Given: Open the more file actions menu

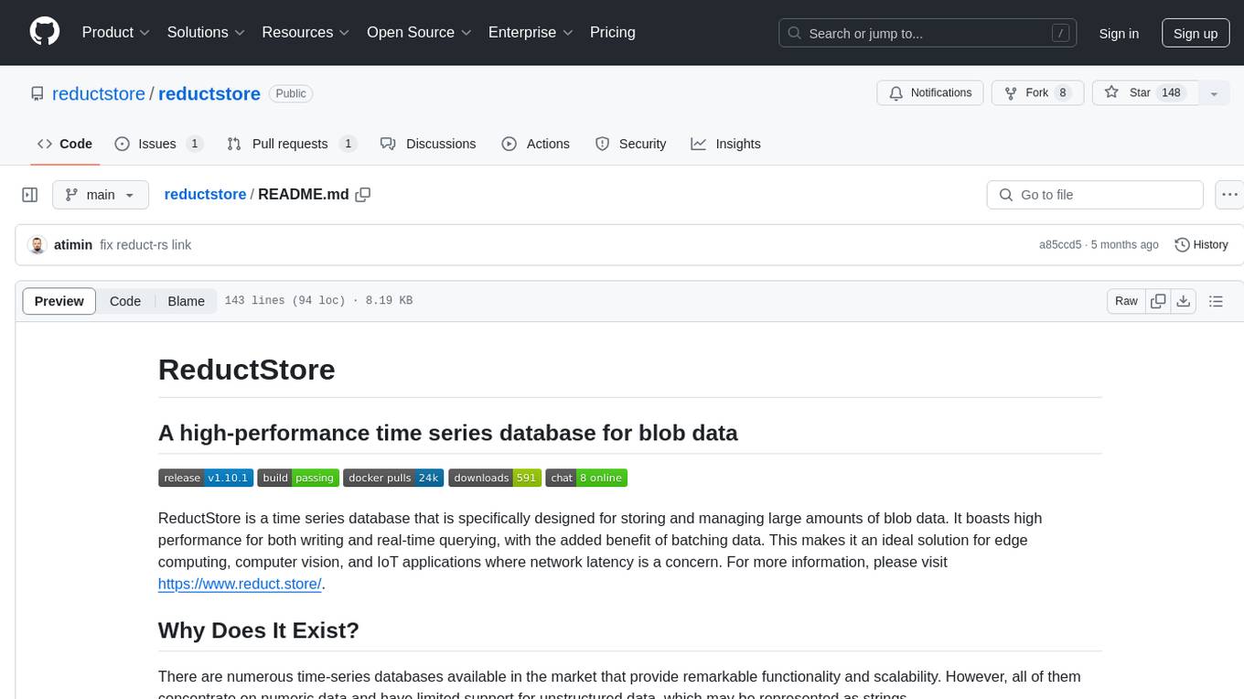Looking at the screenshot, I should tap(1229, 195).
